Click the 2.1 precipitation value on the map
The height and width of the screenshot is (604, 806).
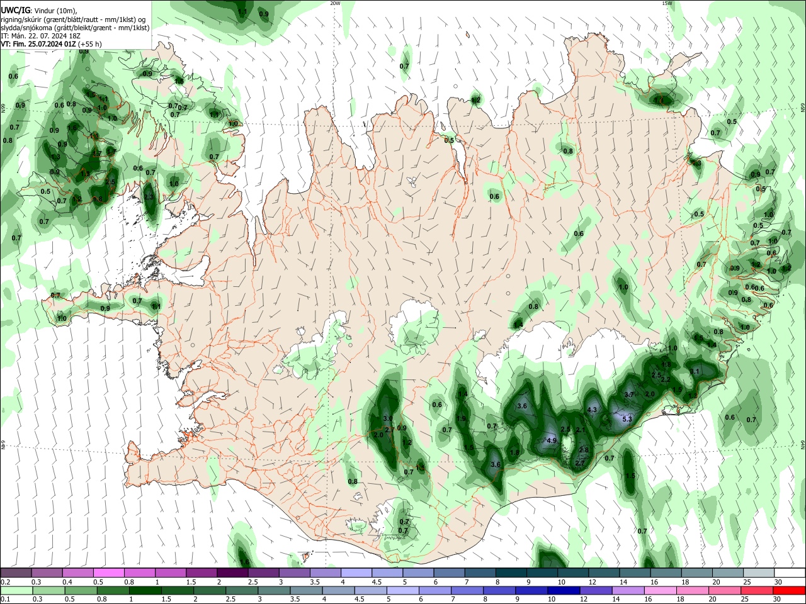pyautogui.click(x=581, y=430)
